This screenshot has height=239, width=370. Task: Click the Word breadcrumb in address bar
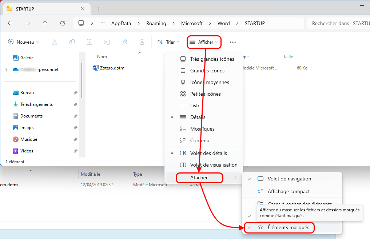pos(223,23)
